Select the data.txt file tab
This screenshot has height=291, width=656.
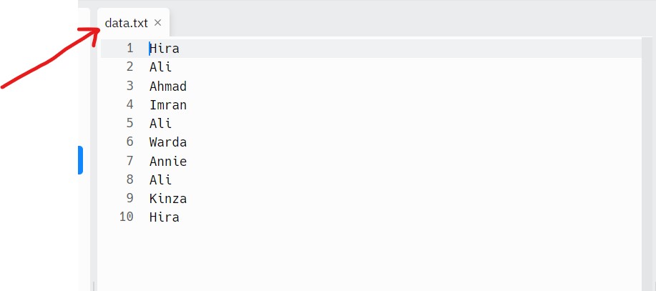click(x=127, y=23)
